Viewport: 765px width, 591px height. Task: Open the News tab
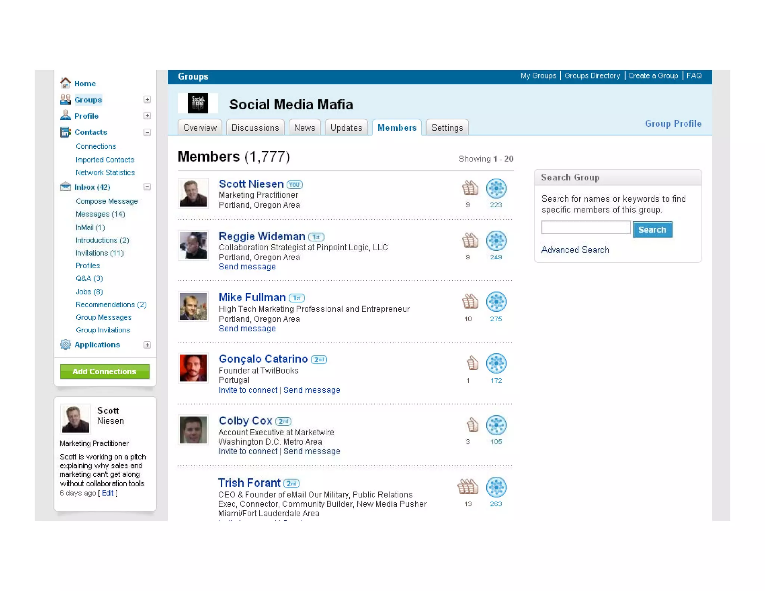tap(304, 127)
